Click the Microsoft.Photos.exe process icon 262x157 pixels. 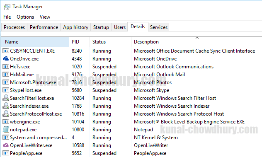pyautogui.click(x=6, y=82)
